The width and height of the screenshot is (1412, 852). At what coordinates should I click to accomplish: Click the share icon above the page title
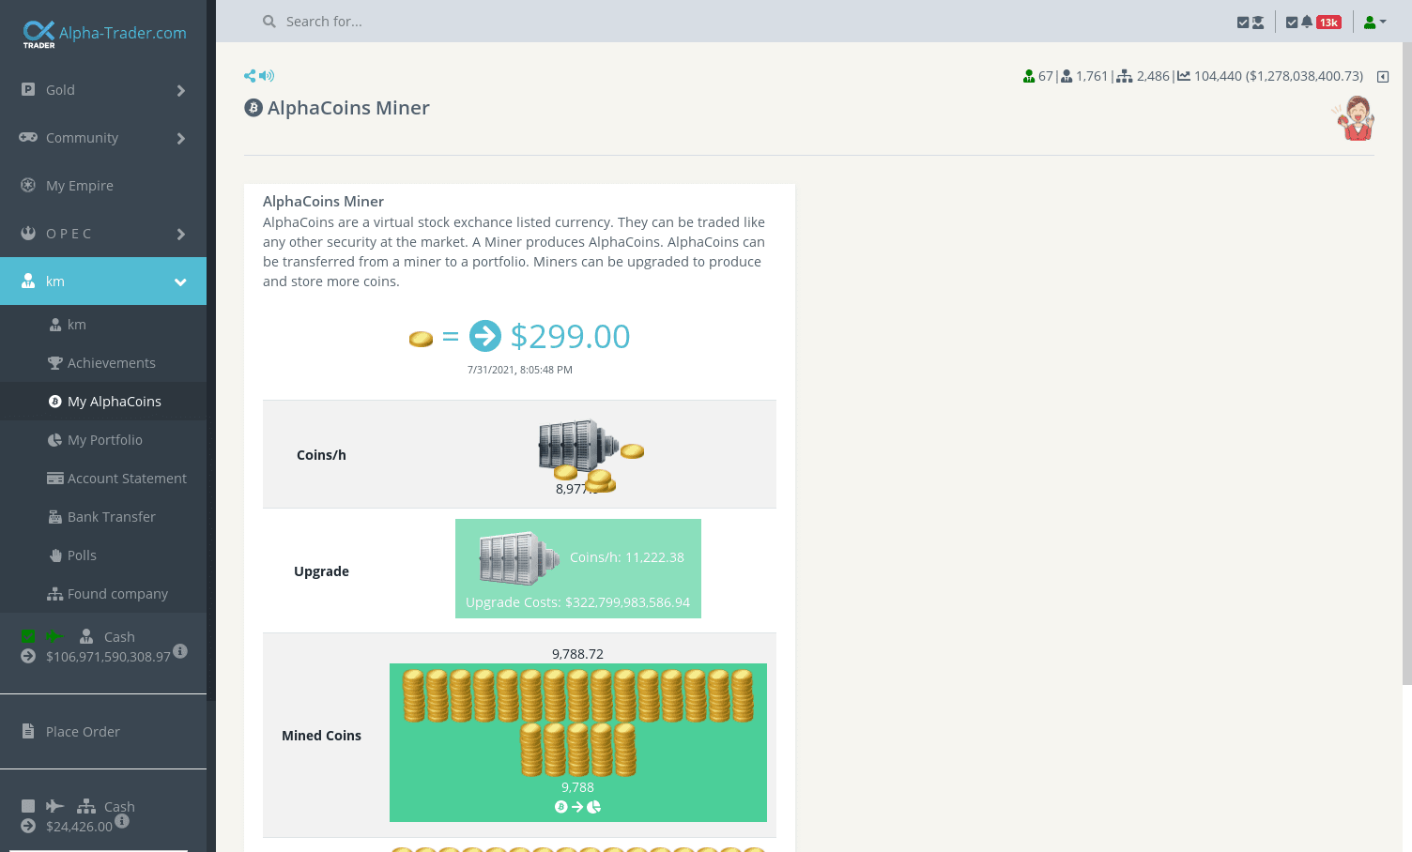250,76
